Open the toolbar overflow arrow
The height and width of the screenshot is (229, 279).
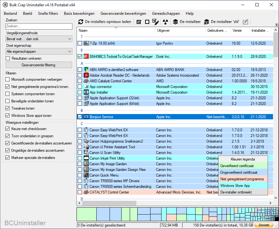(x=276, y=25)
